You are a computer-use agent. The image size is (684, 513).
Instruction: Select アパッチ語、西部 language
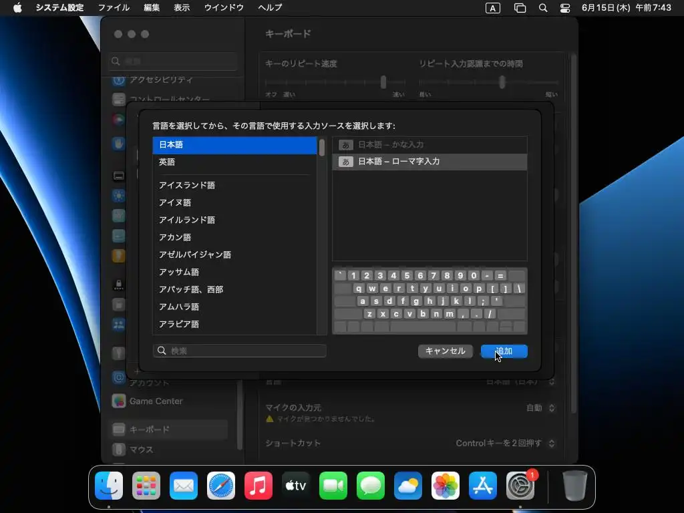(234, 290)
